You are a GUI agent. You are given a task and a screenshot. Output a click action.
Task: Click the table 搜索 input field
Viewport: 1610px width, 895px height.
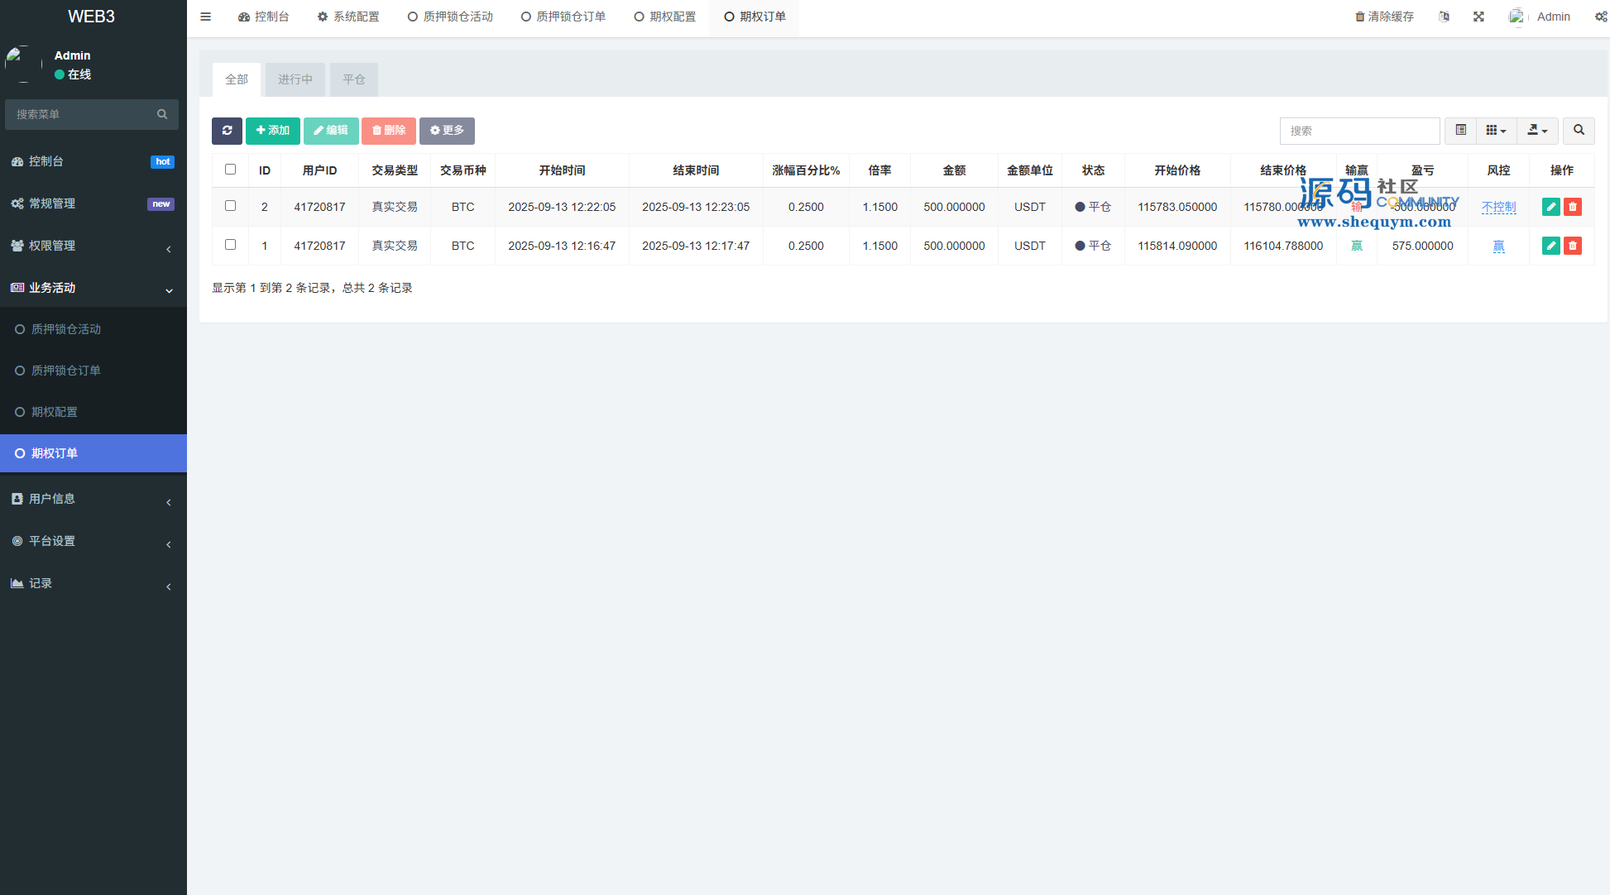(x=1359, y=131)
